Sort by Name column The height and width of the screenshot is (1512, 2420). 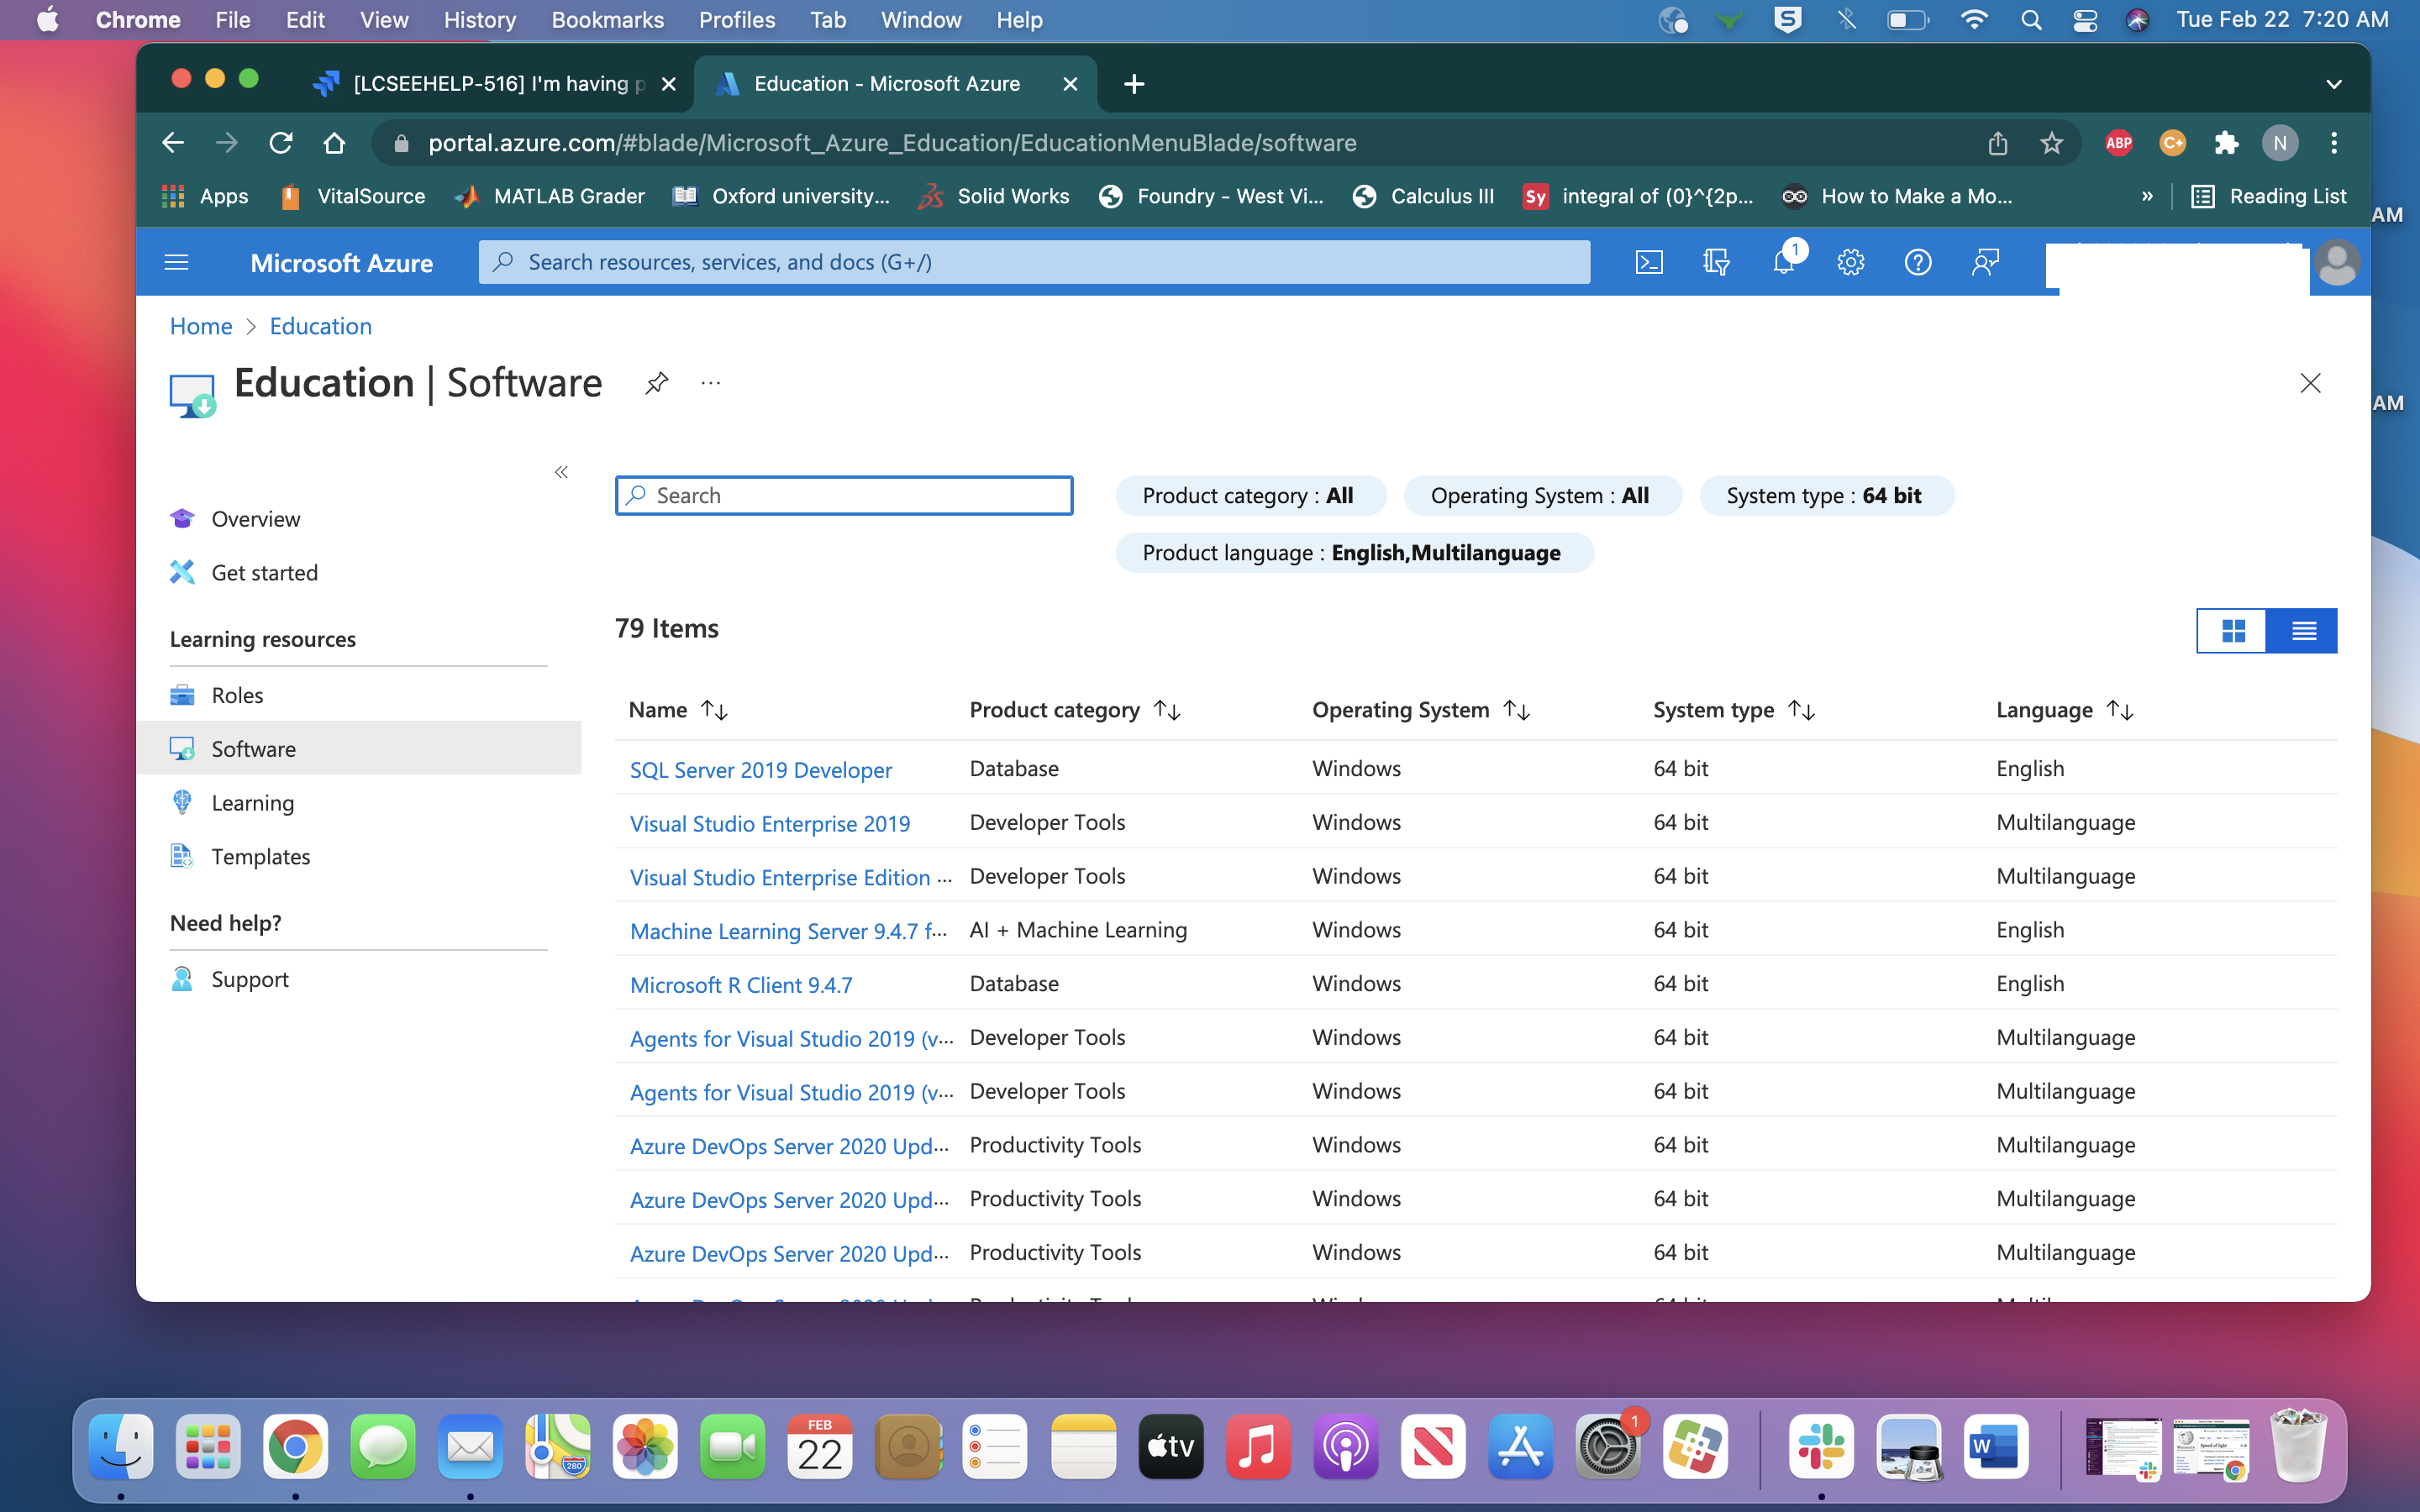pos(678,710)
